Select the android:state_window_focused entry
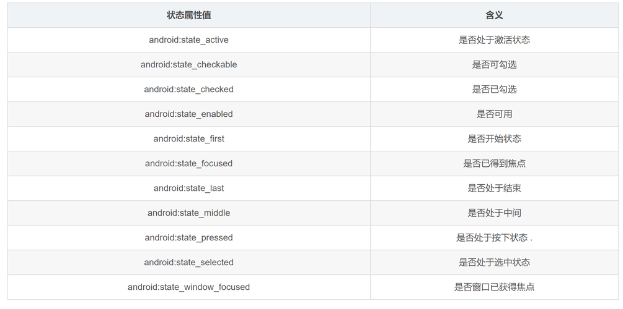 point(188,287)
